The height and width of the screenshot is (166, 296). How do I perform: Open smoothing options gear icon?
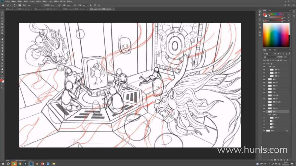point(91,5)
